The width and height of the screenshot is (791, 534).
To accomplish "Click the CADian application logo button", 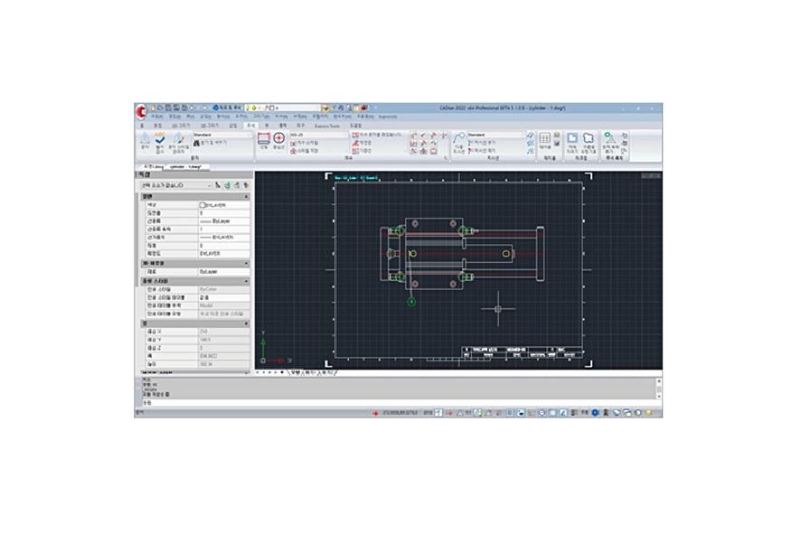I will [x=140, y=111].
